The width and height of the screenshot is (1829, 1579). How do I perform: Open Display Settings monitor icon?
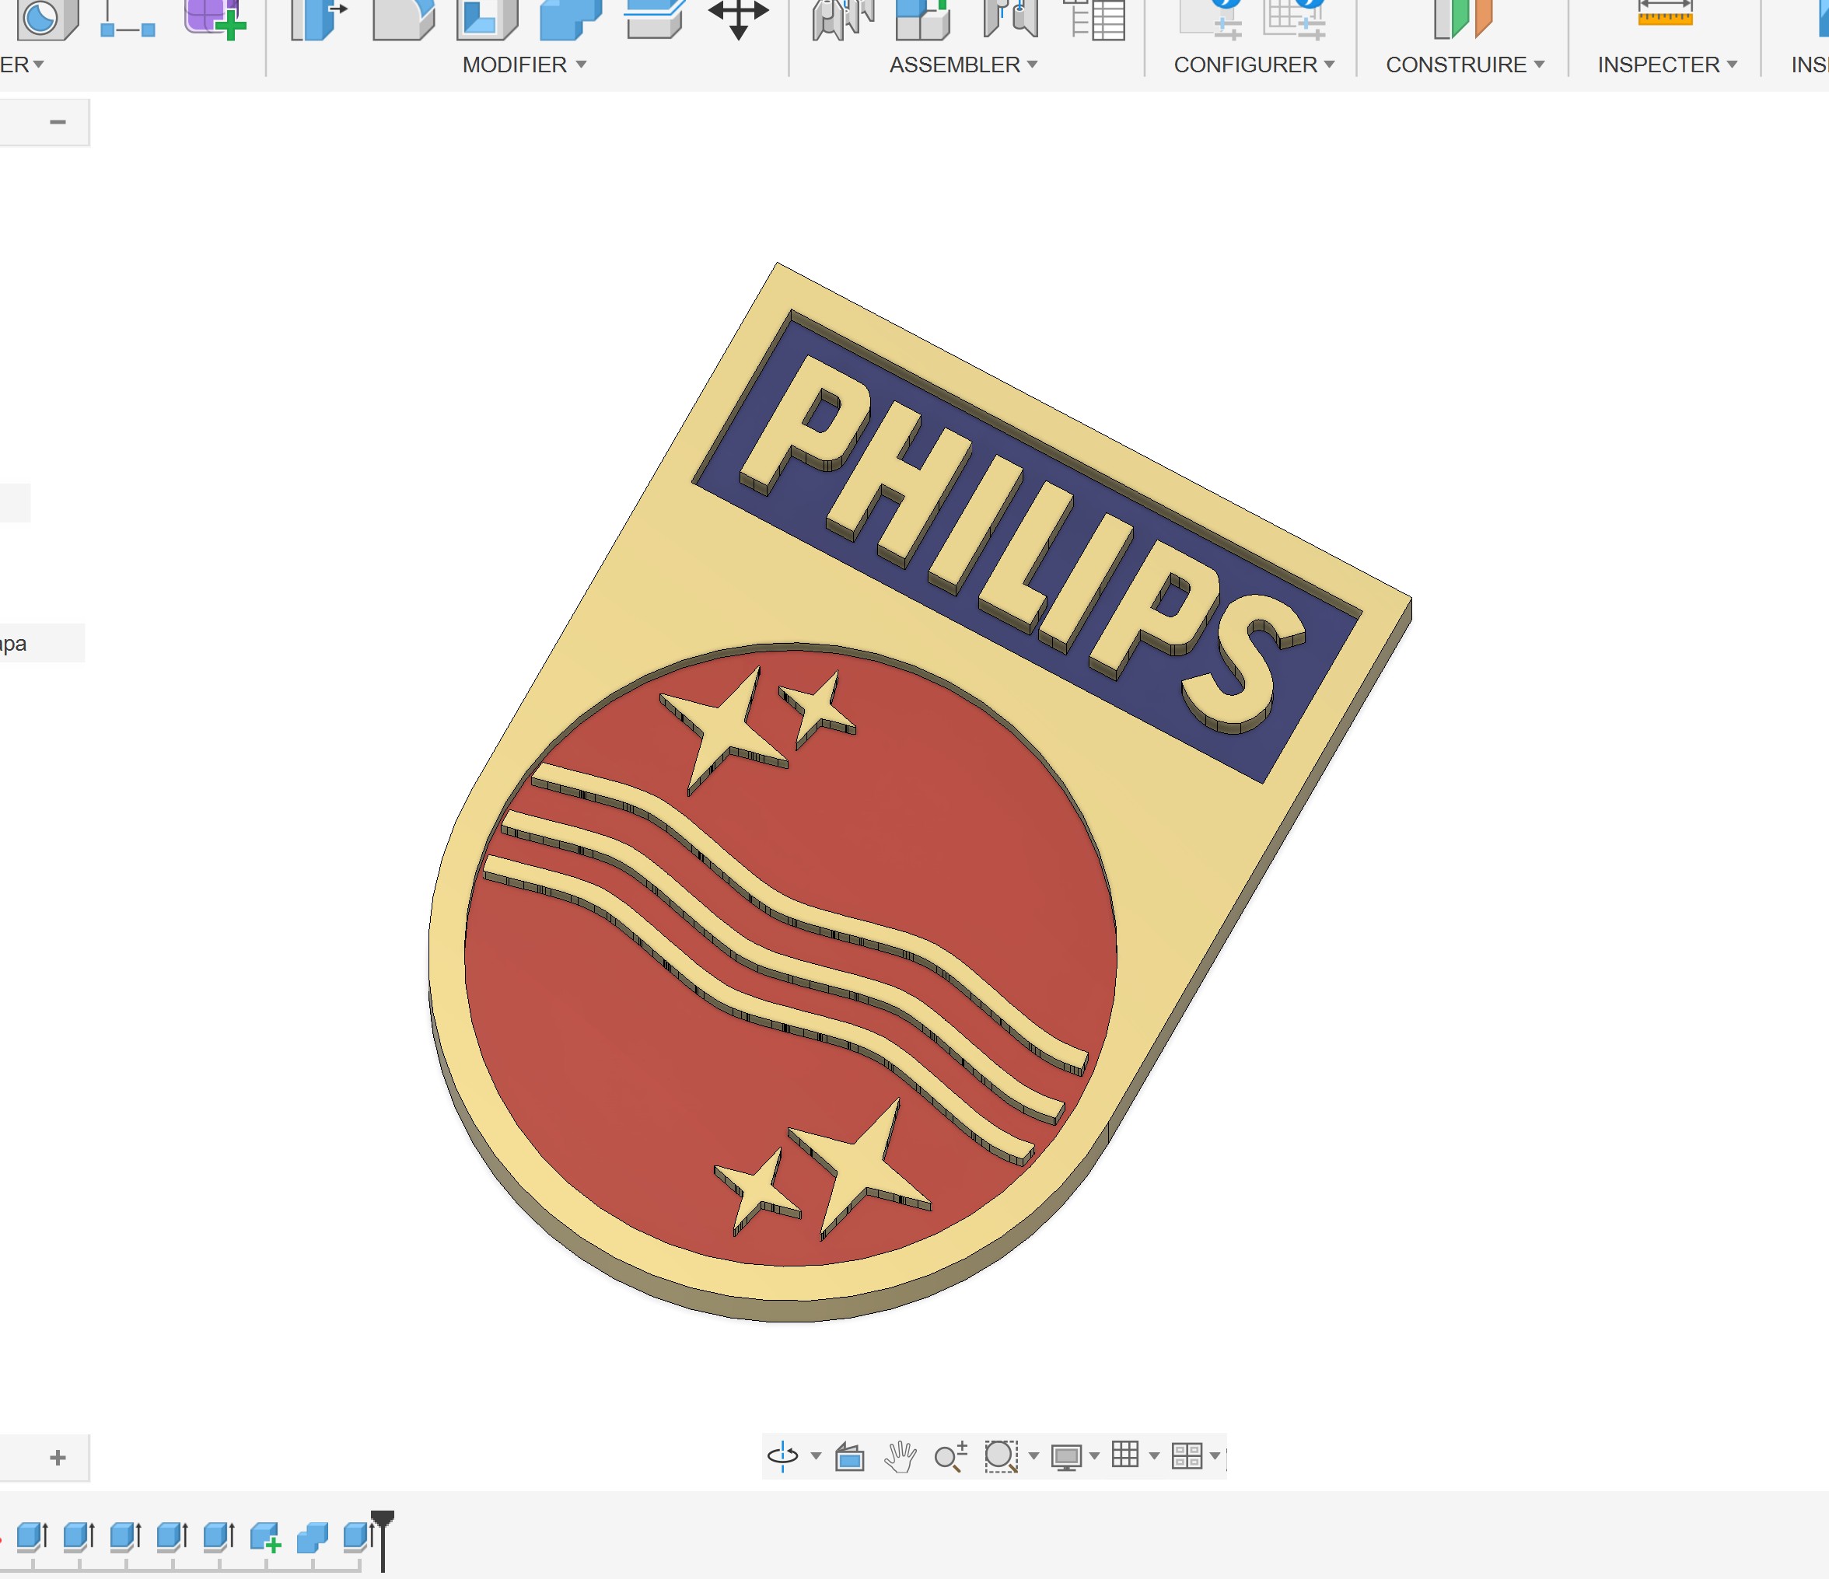(1066, 1456)
